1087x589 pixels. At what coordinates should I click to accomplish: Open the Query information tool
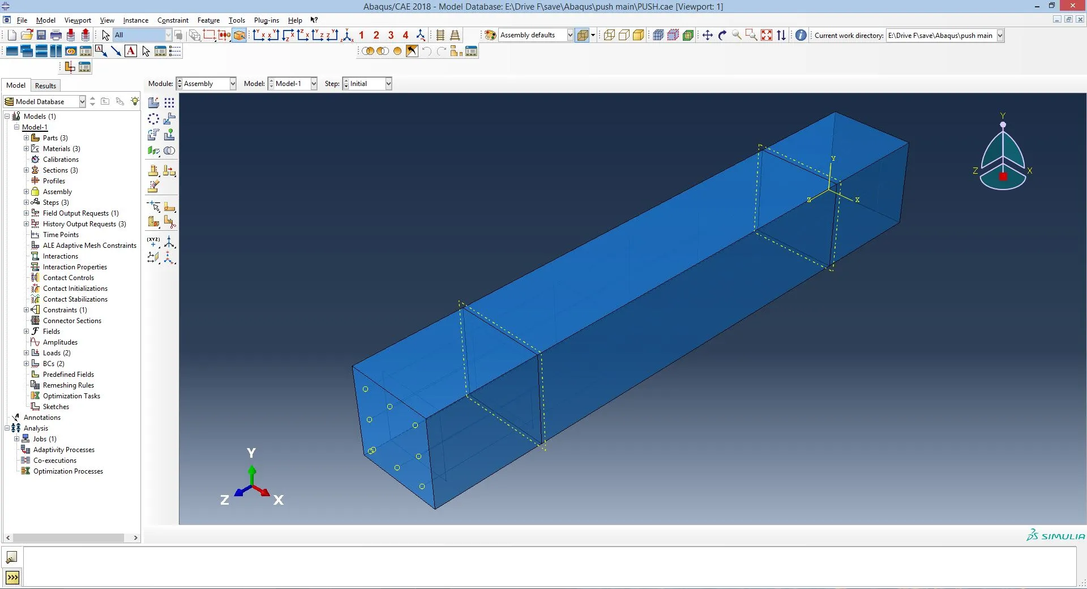801,35
